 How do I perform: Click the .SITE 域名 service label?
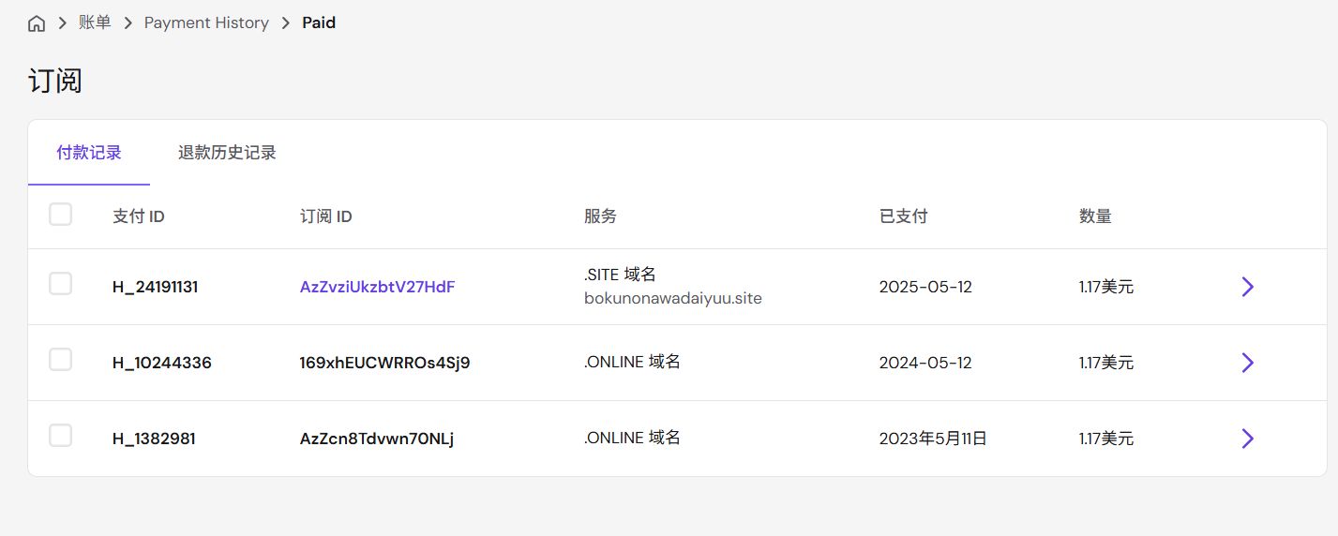click(x=620, y=275)
